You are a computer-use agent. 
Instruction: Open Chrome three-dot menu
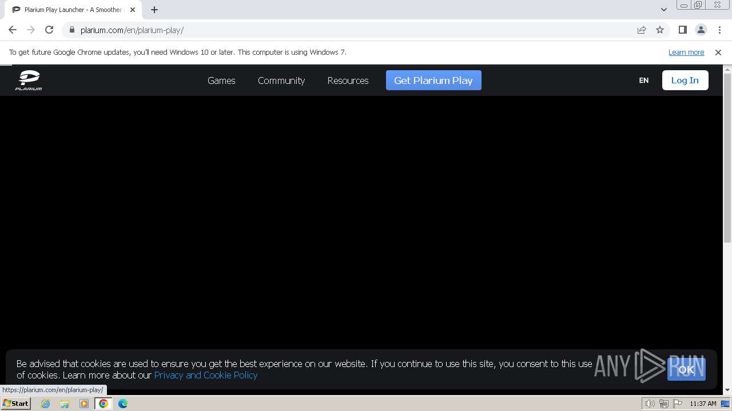[x=719, y=30]
